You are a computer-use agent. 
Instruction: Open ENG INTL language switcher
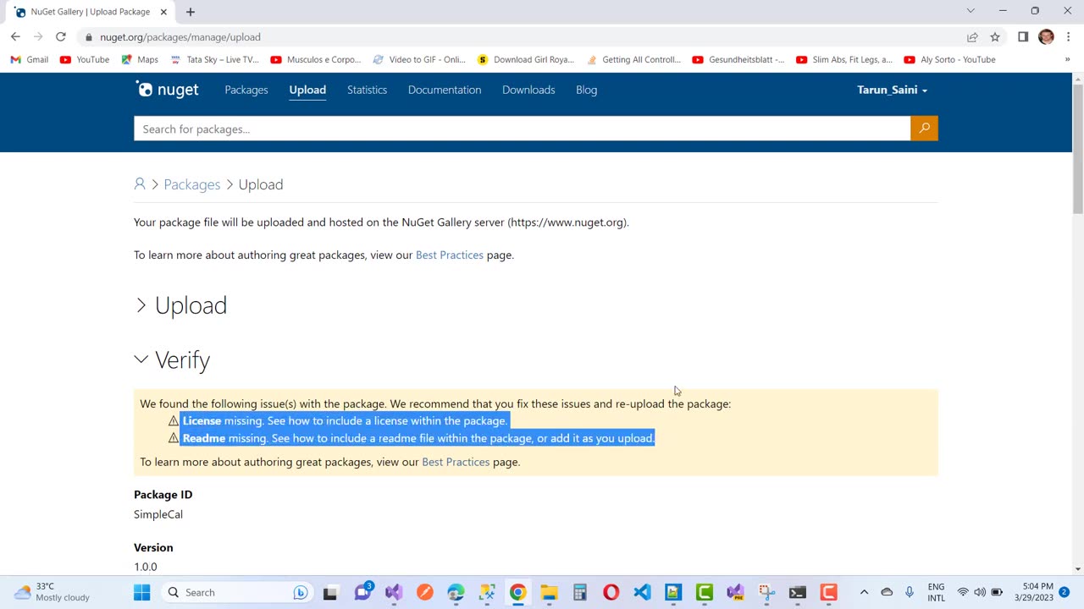pyautogui.click(x=936, y=592)
